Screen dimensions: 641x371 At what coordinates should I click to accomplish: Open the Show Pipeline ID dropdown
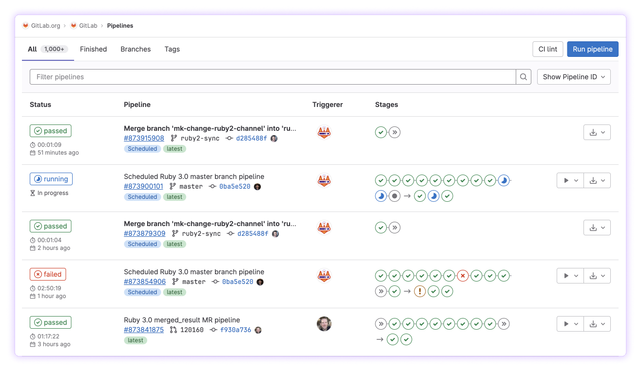point(574,77)
